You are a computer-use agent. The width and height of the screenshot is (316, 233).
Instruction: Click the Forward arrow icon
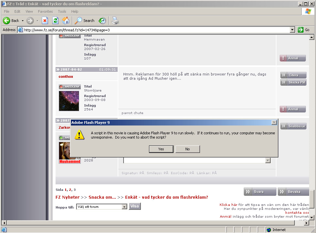click(30, 21)
